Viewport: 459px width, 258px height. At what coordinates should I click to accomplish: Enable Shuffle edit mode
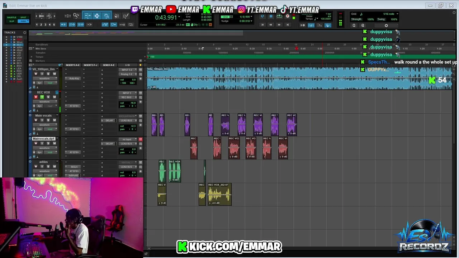tap(12, 17)
